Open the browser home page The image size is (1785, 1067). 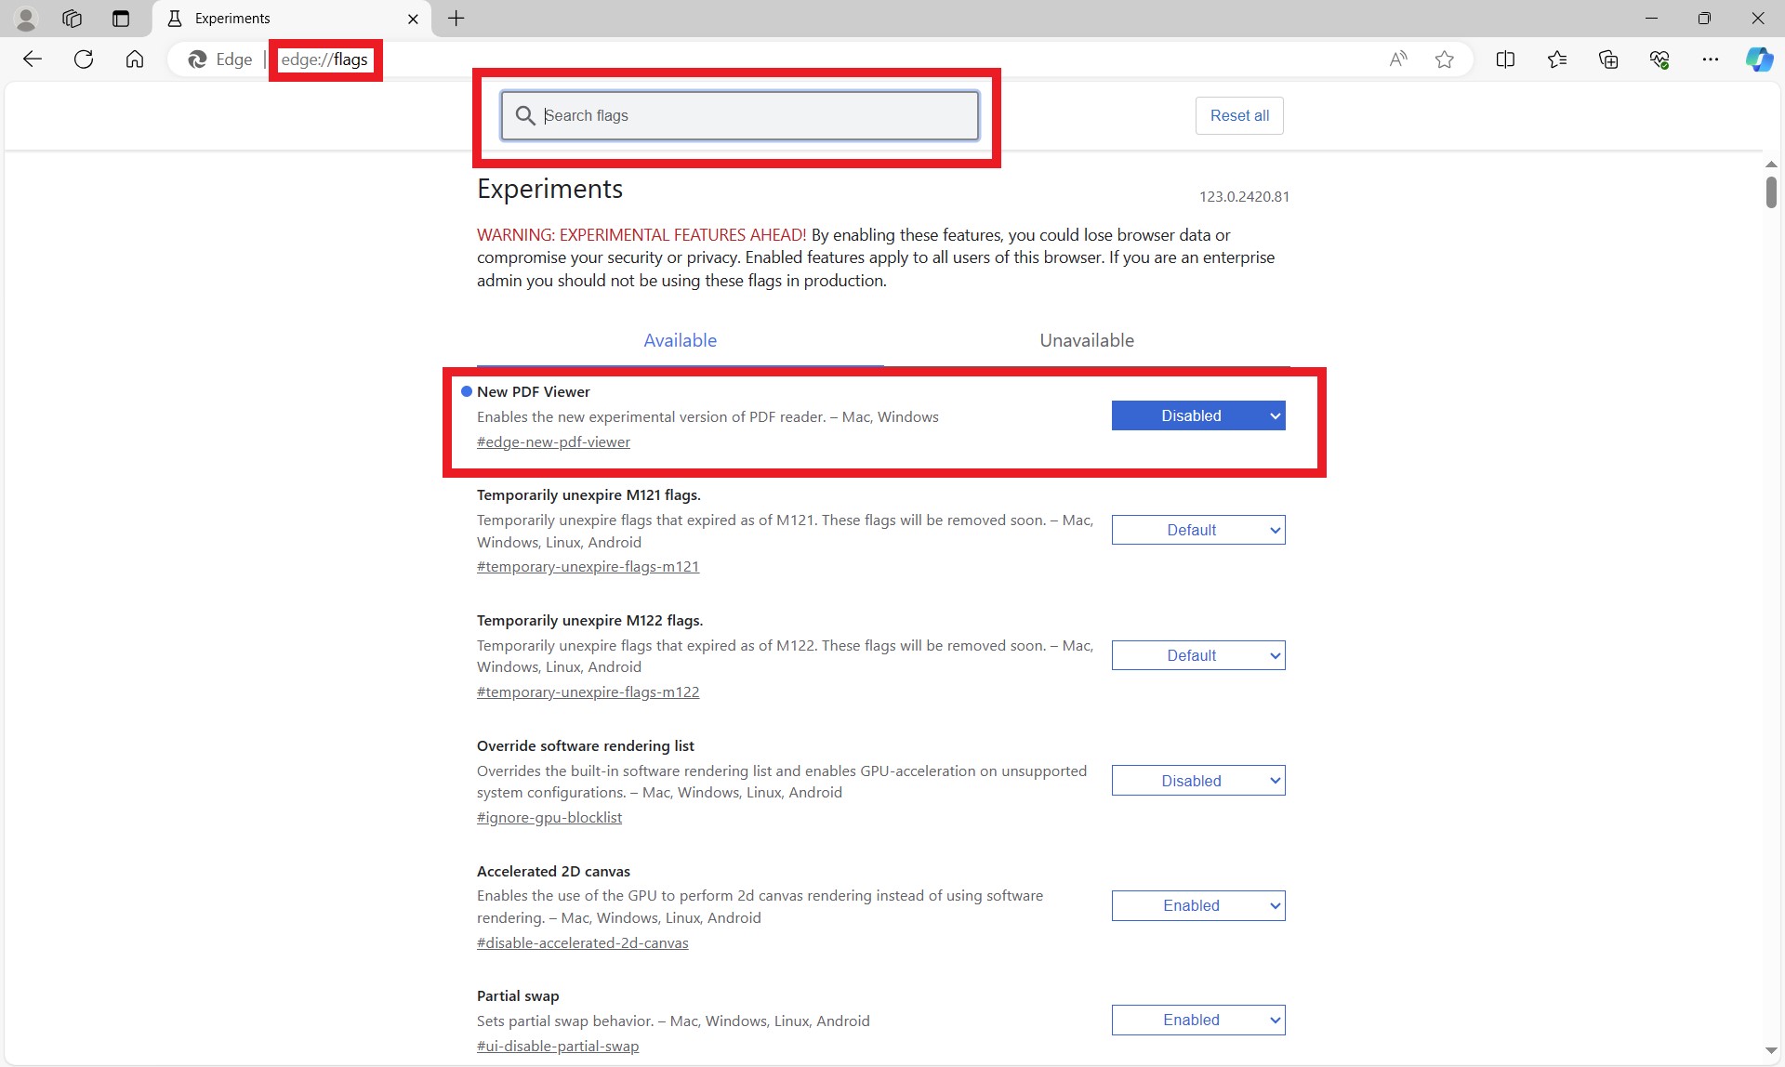point(134,59)
